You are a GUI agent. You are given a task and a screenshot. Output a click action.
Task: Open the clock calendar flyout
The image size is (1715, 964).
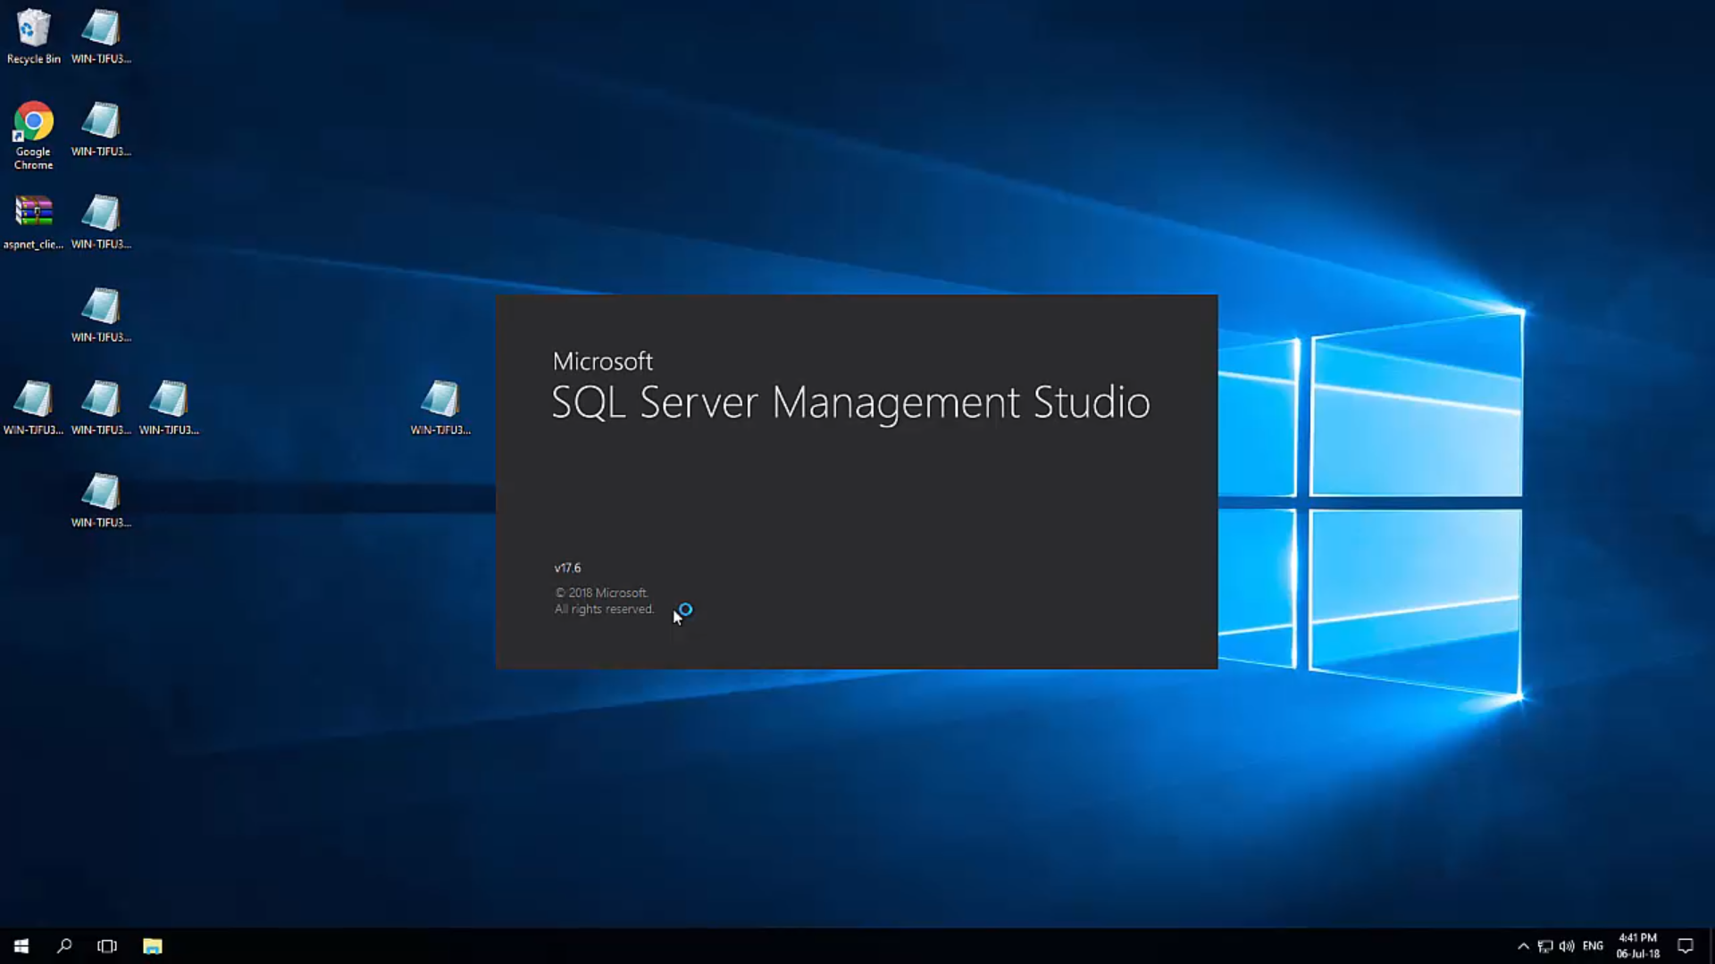point(1639,945)
